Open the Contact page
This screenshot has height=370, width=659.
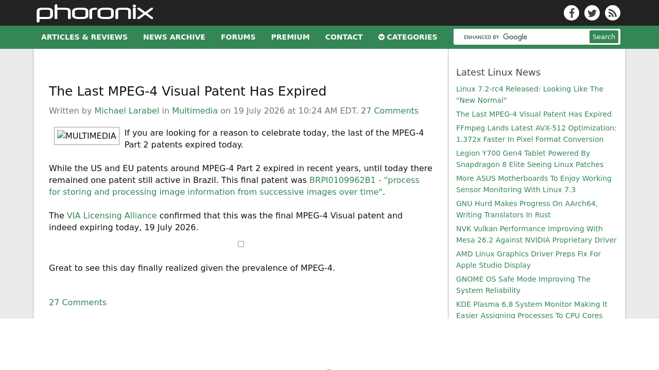(344, 37)
